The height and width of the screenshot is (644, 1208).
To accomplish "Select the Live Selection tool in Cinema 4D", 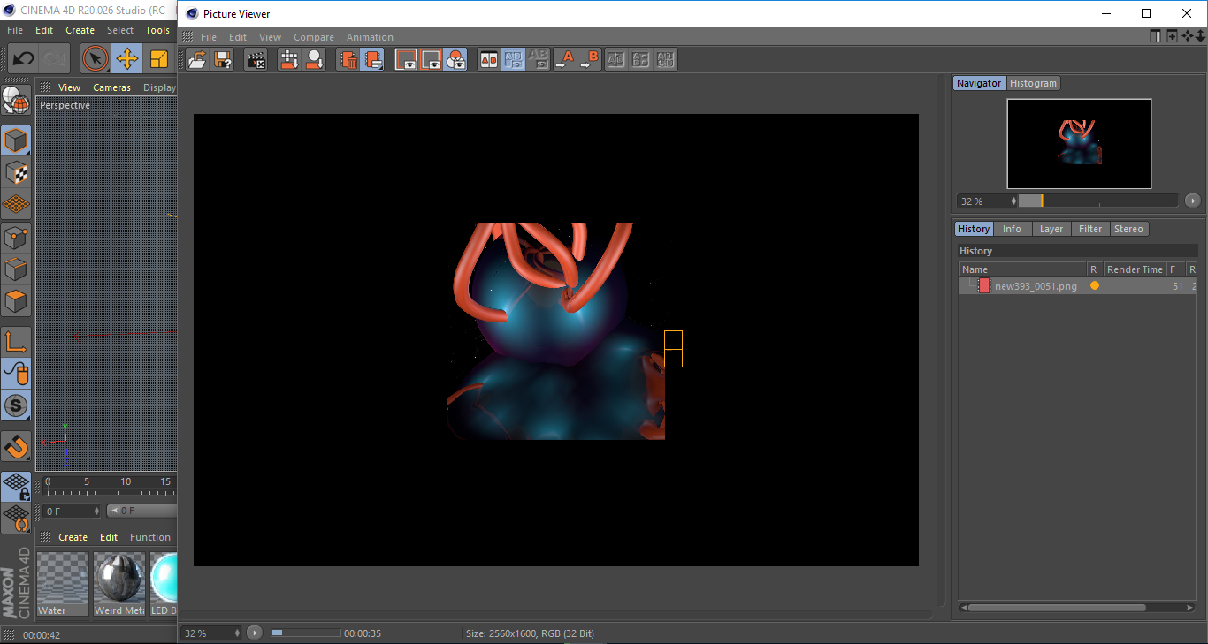I will 96,59.
